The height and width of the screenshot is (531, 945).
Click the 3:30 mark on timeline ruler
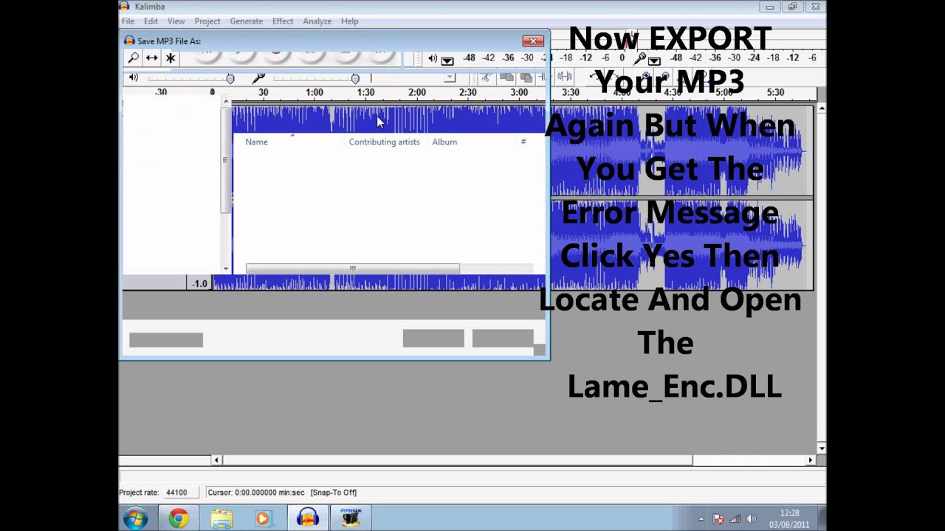pyautogui.click(x=570, y=92)
